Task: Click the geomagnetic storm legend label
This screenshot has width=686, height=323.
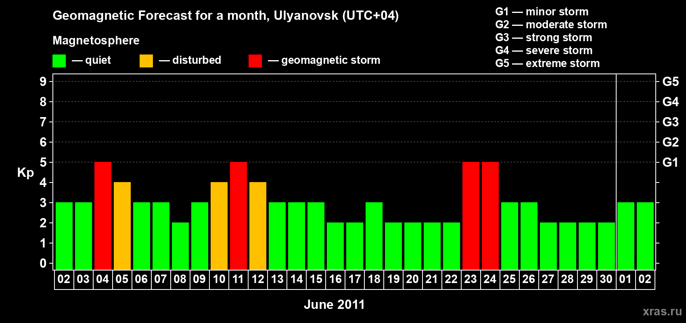Action: pos(330,61)
